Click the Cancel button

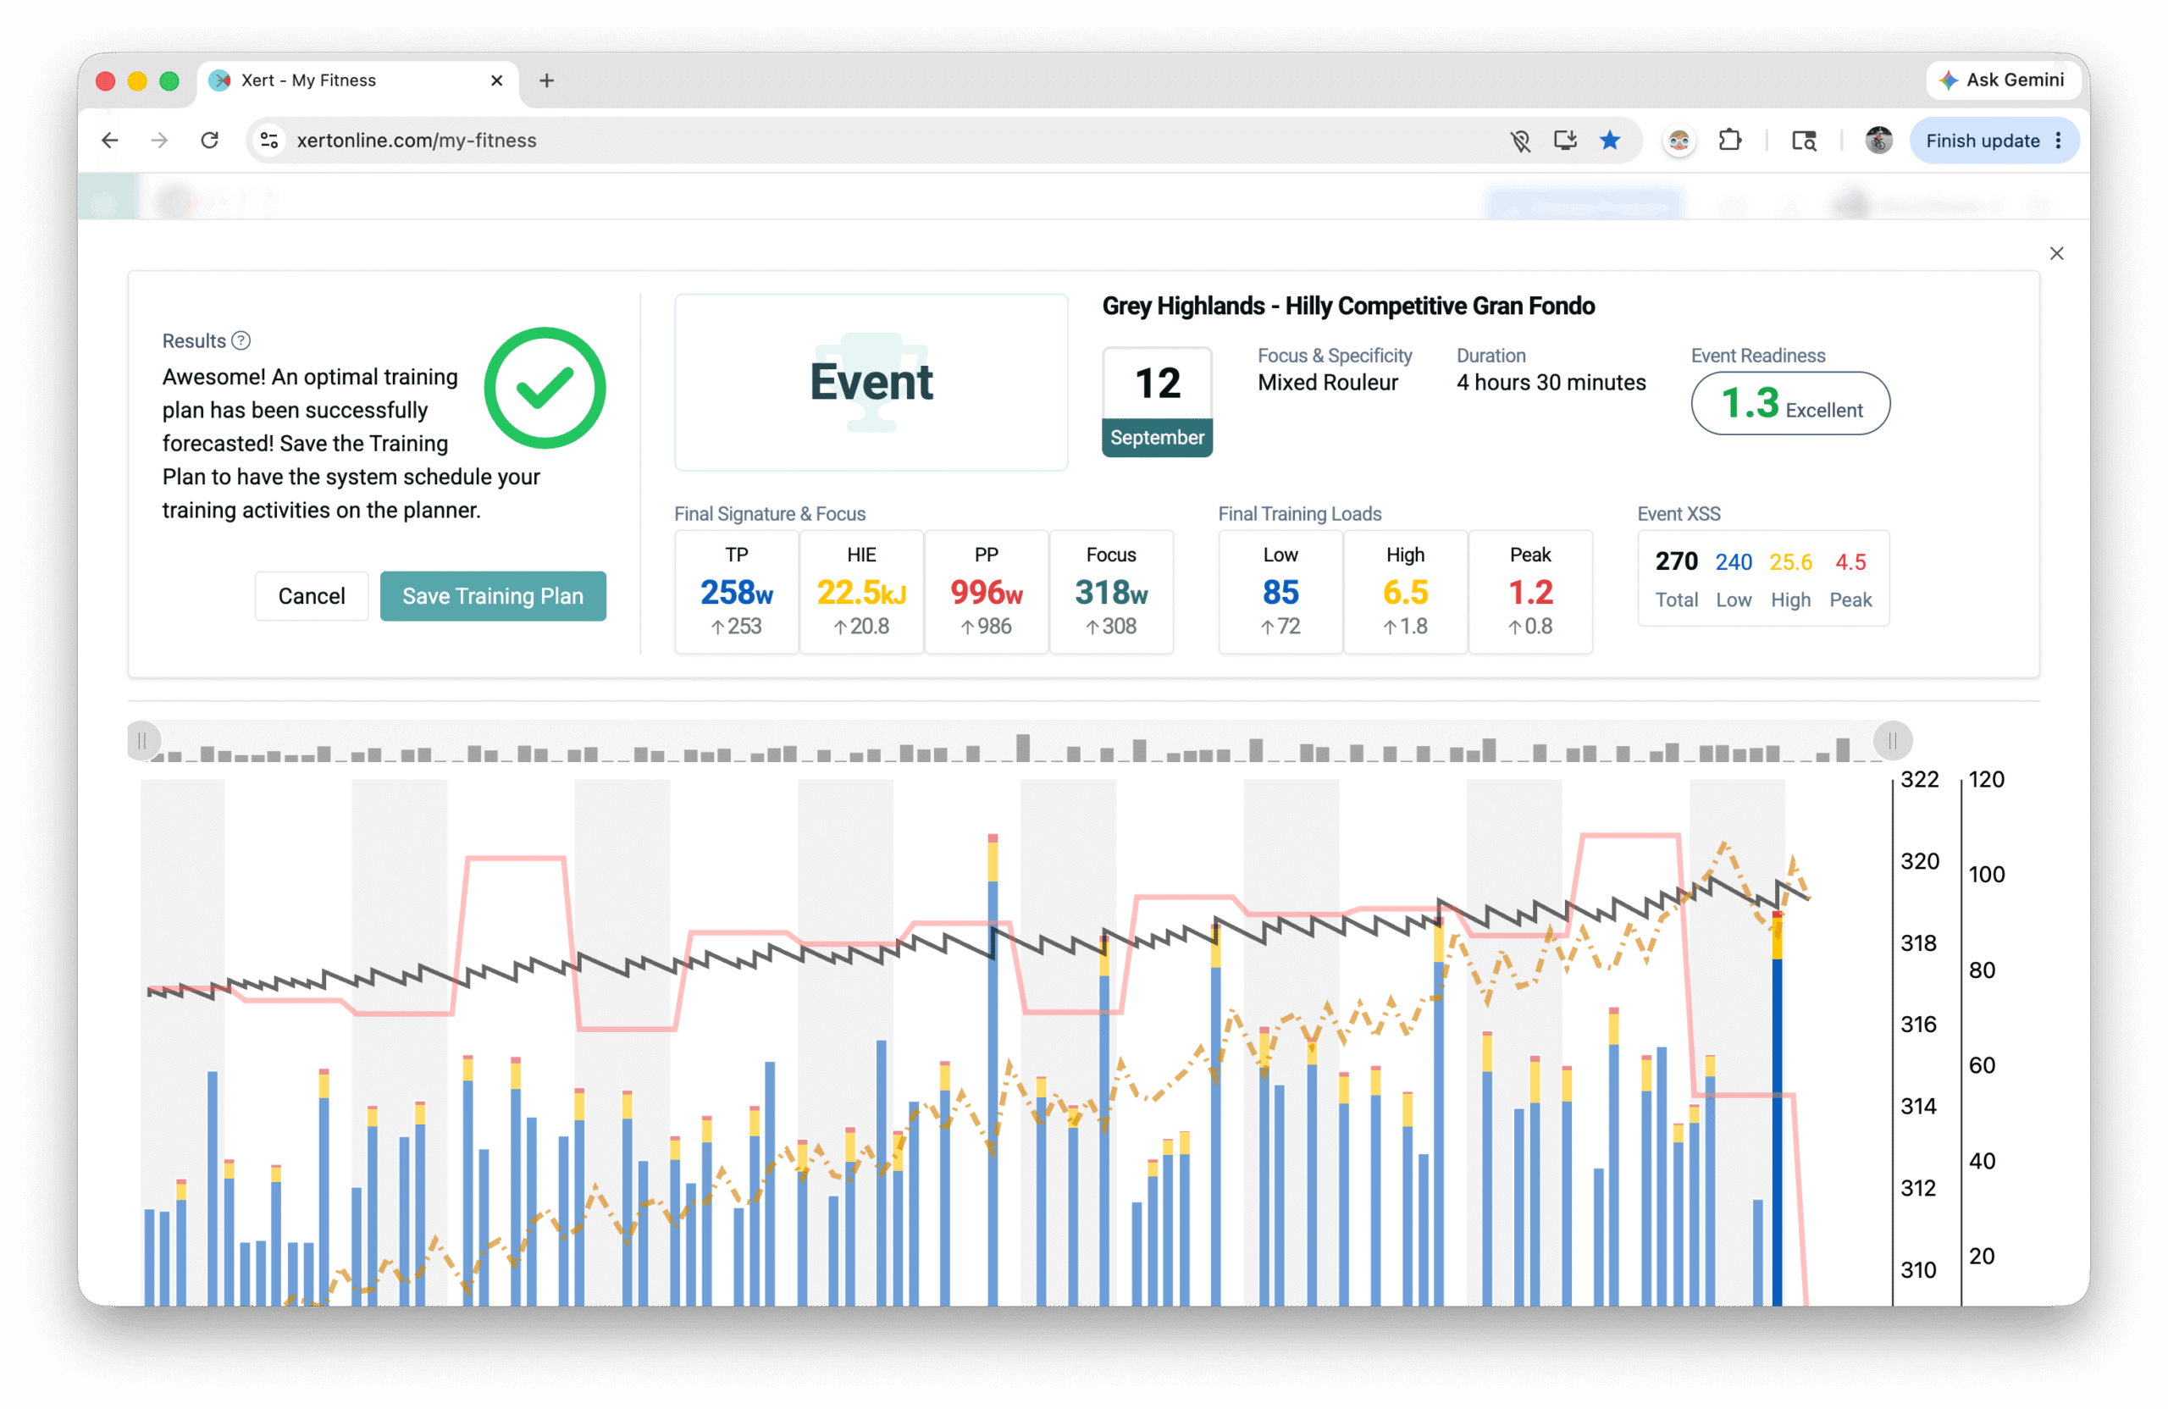pyautogui.click(x=312, y=595)
